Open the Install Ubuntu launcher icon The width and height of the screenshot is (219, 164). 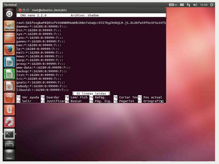(x=9, y=26)
